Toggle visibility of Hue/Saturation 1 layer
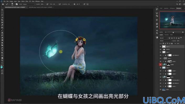Image resolution: width=185 pixels, height=104 pixels. [160, 80]
